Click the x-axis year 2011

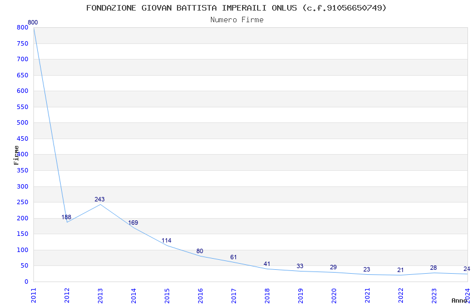point(33,295)
